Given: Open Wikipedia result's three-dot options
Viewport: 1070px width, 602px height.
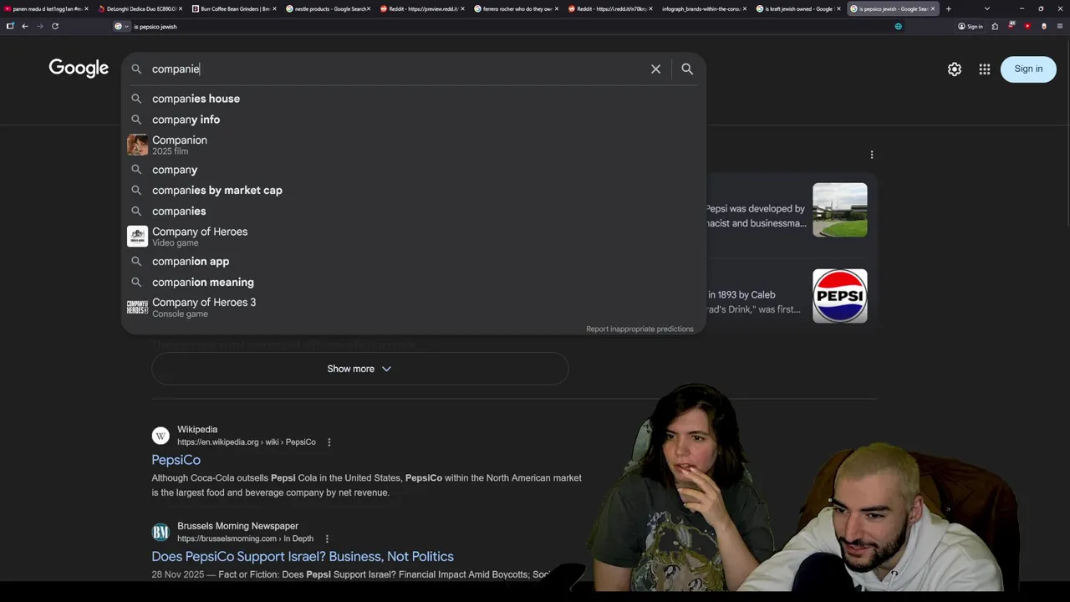Looking at the screenshot, I should coord(329,442).
